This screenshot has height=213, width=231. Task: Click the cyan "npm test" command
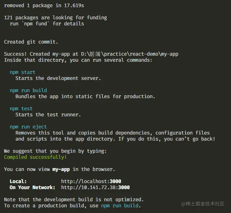[21, 108]
